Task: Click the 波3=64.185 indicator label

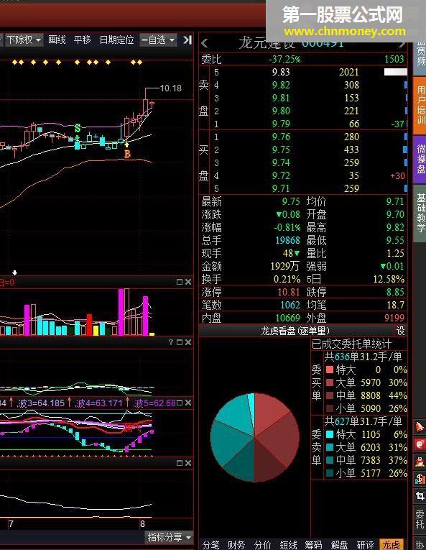Action: coord(41,403)
